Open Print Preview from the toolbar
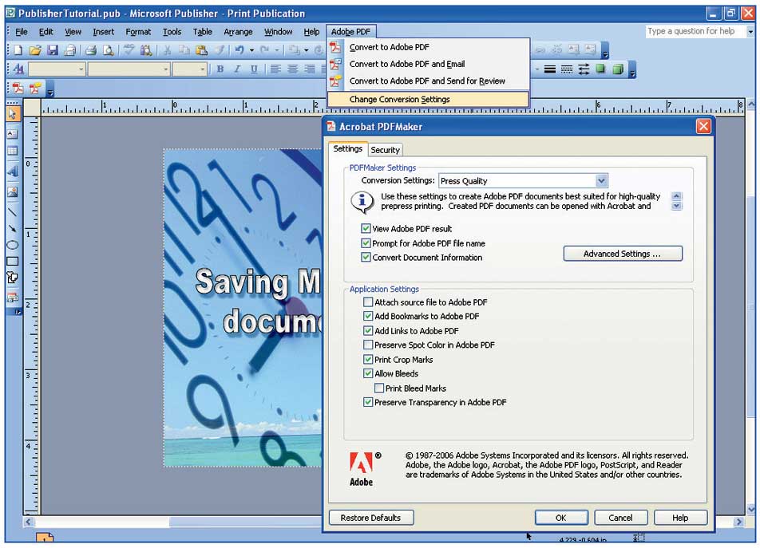 (109, 50)
